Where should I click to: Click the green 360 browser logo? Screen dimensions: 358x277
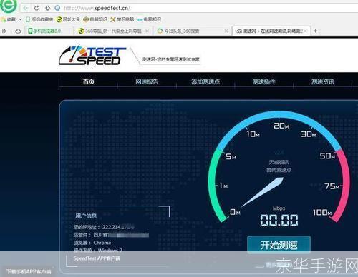click(x=8, y=6)
